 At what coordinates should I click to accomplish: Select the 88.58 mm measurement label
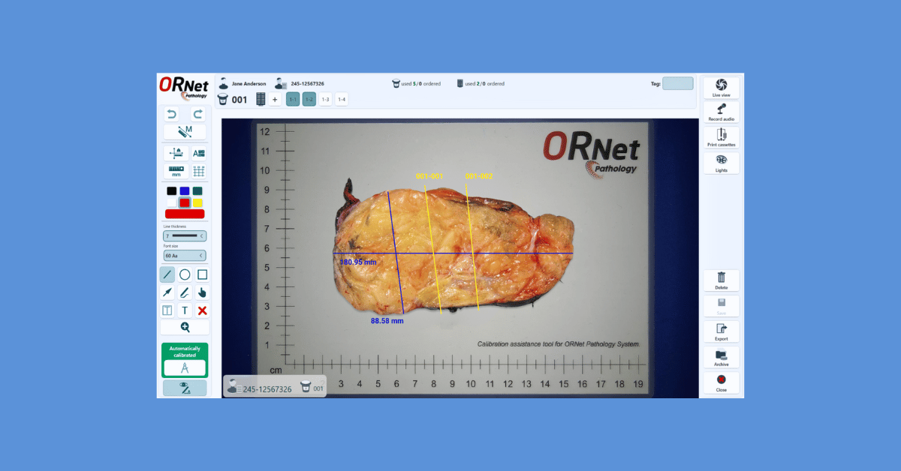pyautogui.click(x=387, y=321)
